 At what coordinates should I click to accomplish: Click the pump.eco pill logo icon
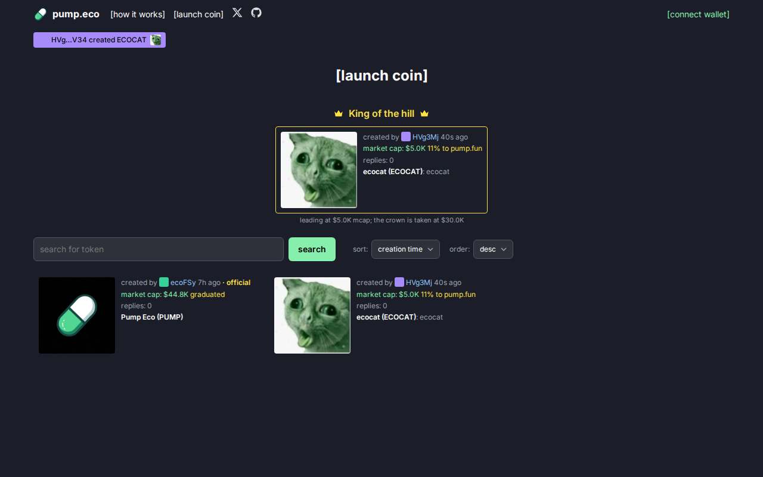click(41, 14)
